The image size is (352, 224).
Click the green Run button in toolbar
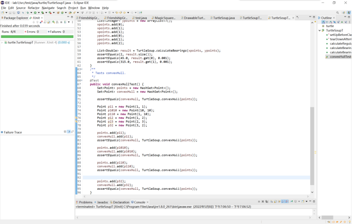(35, 13)
